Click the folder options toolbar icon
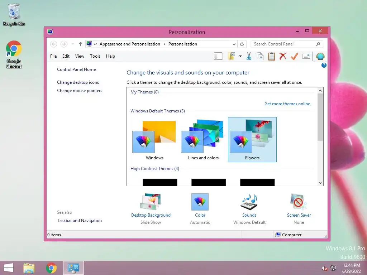 [232, 56]
